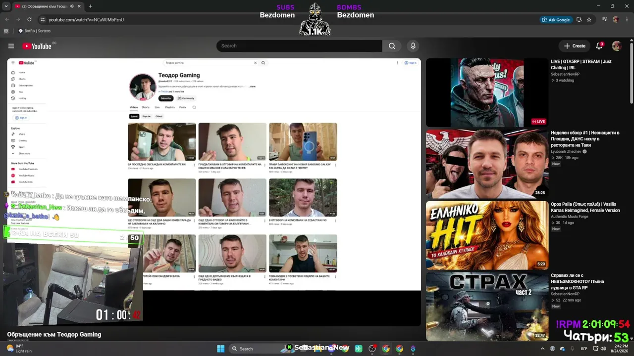Click the main video player
This screenshot has width=634, height=356.
(214, 192)
